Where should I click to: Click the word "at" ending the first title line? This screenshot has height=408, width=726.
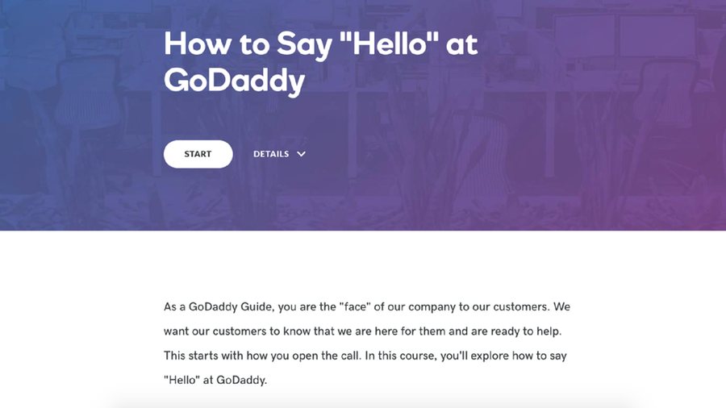point(461,45)
